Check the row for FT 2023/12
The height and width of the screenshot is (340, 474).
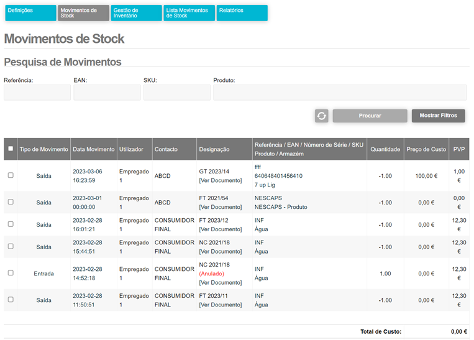pyautogui.click(x=11, y=224)
